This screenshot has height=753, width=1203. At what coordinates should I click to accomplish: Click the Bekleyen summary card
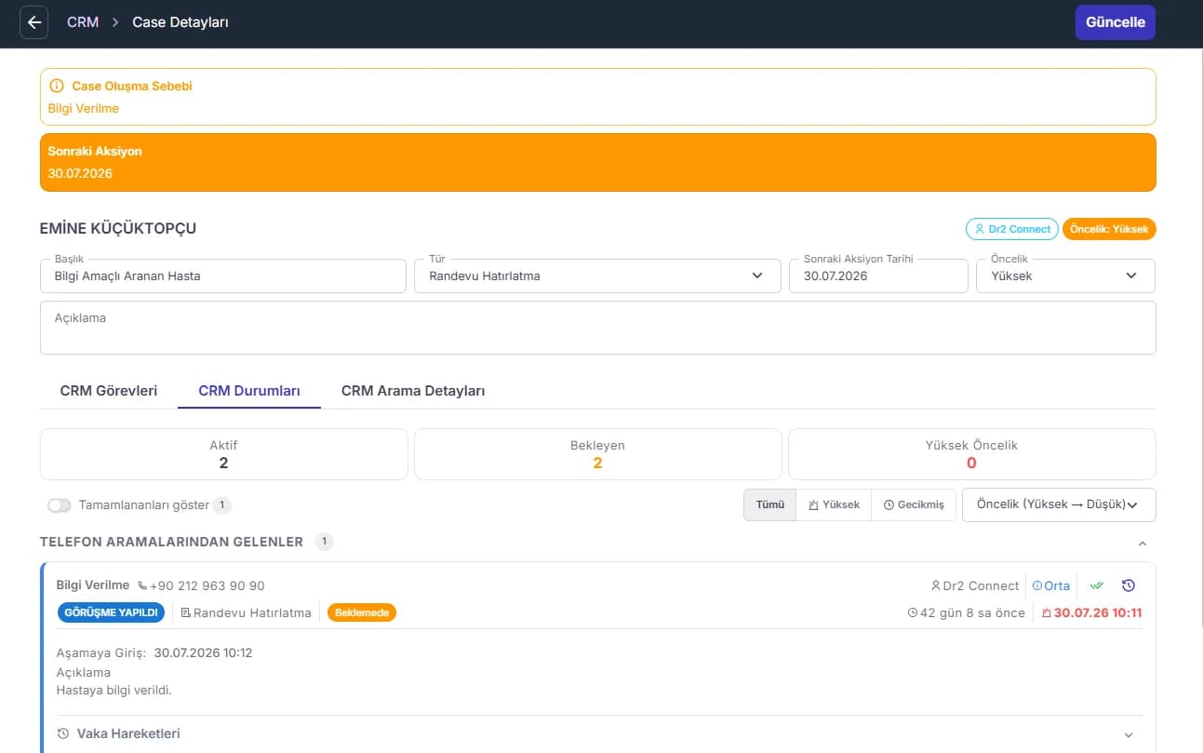click(x=597, y=454)
